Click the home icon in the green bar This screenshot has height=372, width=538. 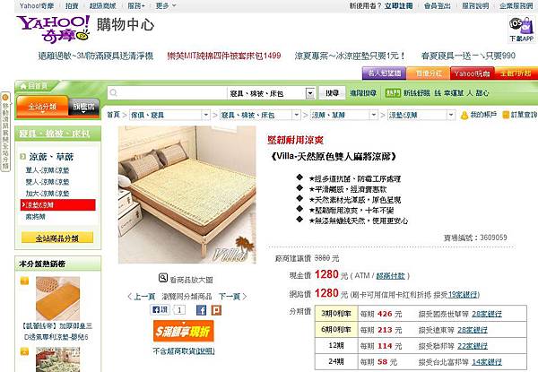tap(23, 86)
